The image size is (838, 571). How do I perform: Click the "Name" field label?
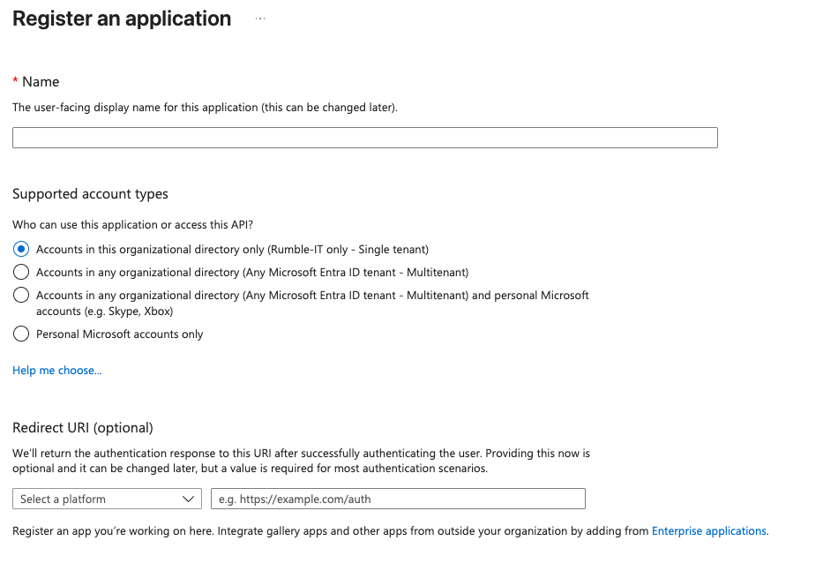click(41, 80)
